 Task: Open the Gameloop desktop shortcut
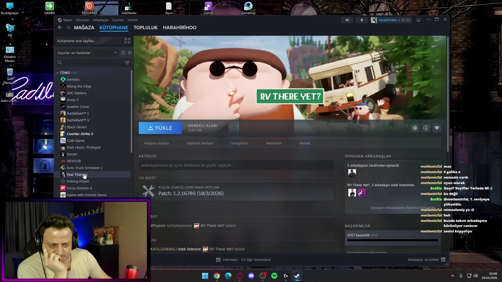point(248,8)
